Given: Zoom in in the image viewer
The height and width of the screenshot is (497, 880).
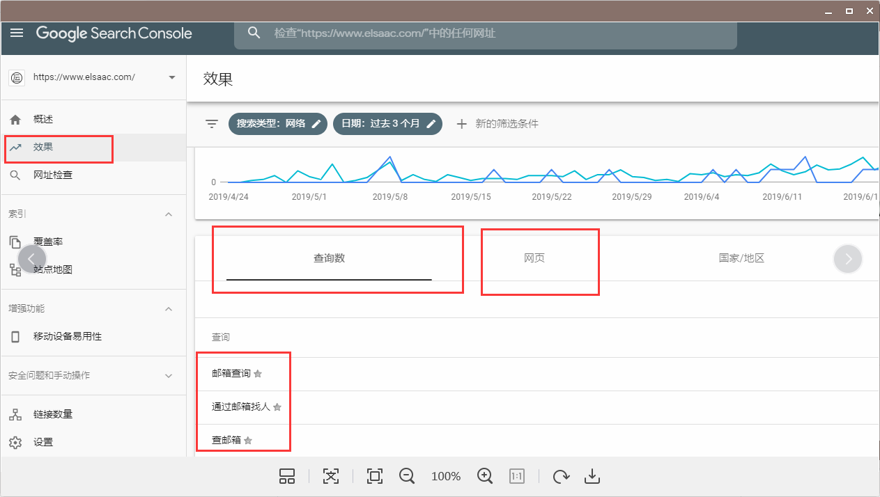Looking at the screenshot, I should point(486,476).
